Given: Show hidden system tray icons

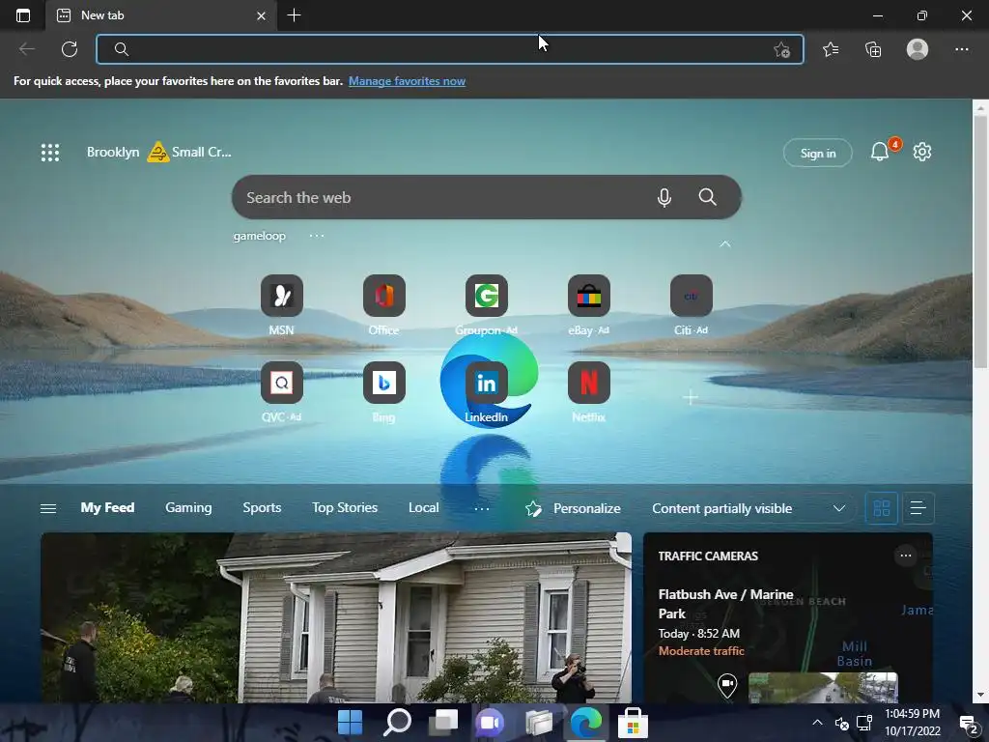Looking at the screenshot, I should tap(817, 723).
